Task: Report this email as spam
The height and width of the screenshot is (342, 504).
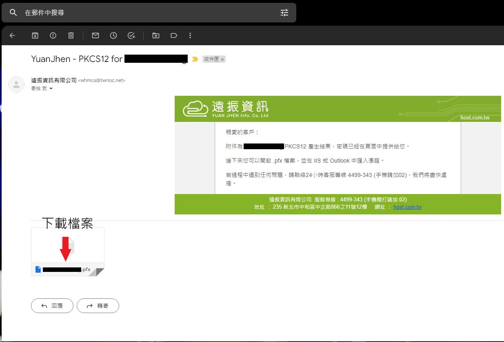Action: point(53,35)
